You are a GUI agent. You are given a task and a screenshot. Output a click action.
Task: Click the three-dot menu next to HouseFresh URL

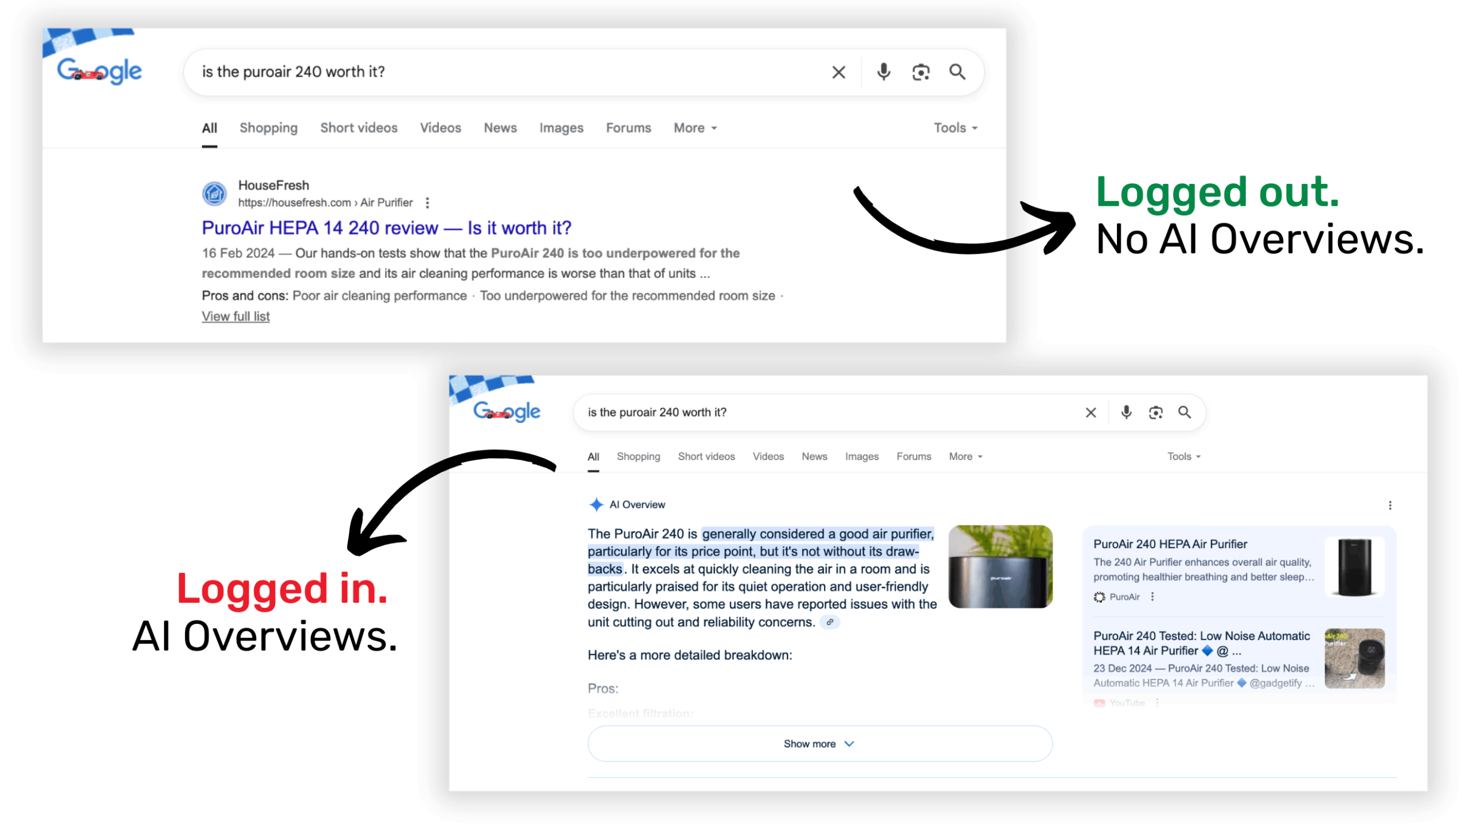pyautogui.click(x=427, y=203)
